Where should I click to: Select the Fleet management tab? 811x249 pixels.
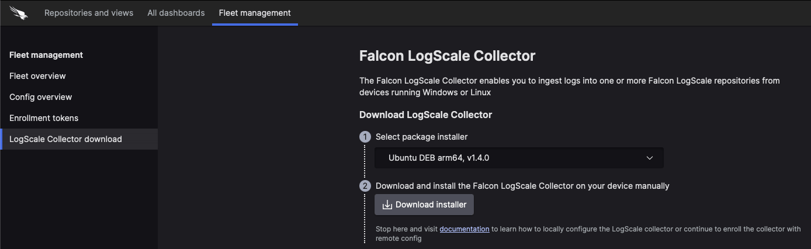pos(255,12)
